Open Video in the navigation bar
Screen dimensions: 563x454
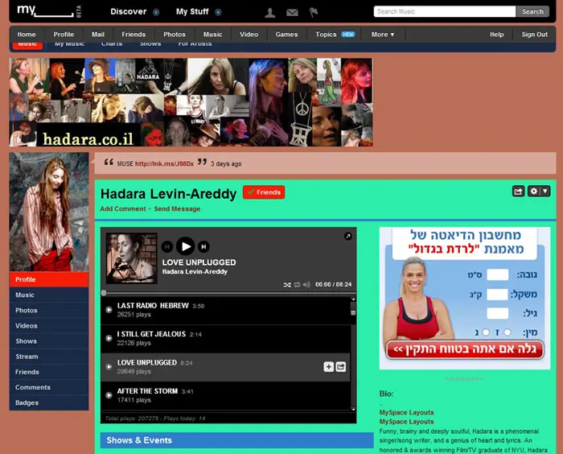click(249, 35)
